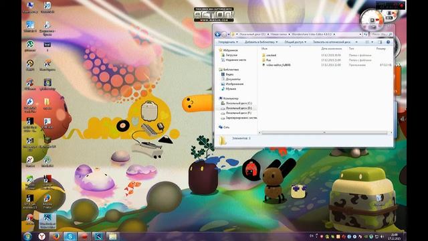Open Explorer help icon
Screen dimensions: 428x241
pos(388,42)
